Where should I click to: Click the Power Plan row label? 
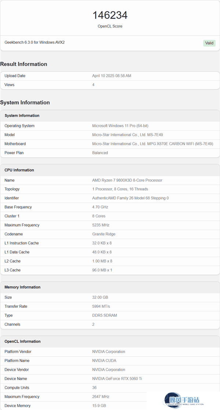point(14,153)
